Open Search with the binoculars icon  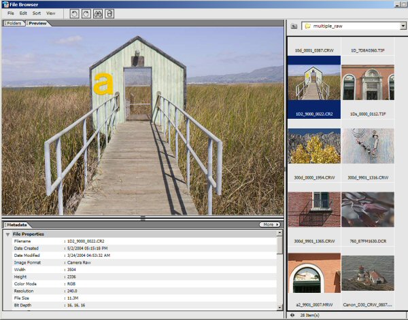click(x=98, y=14)
